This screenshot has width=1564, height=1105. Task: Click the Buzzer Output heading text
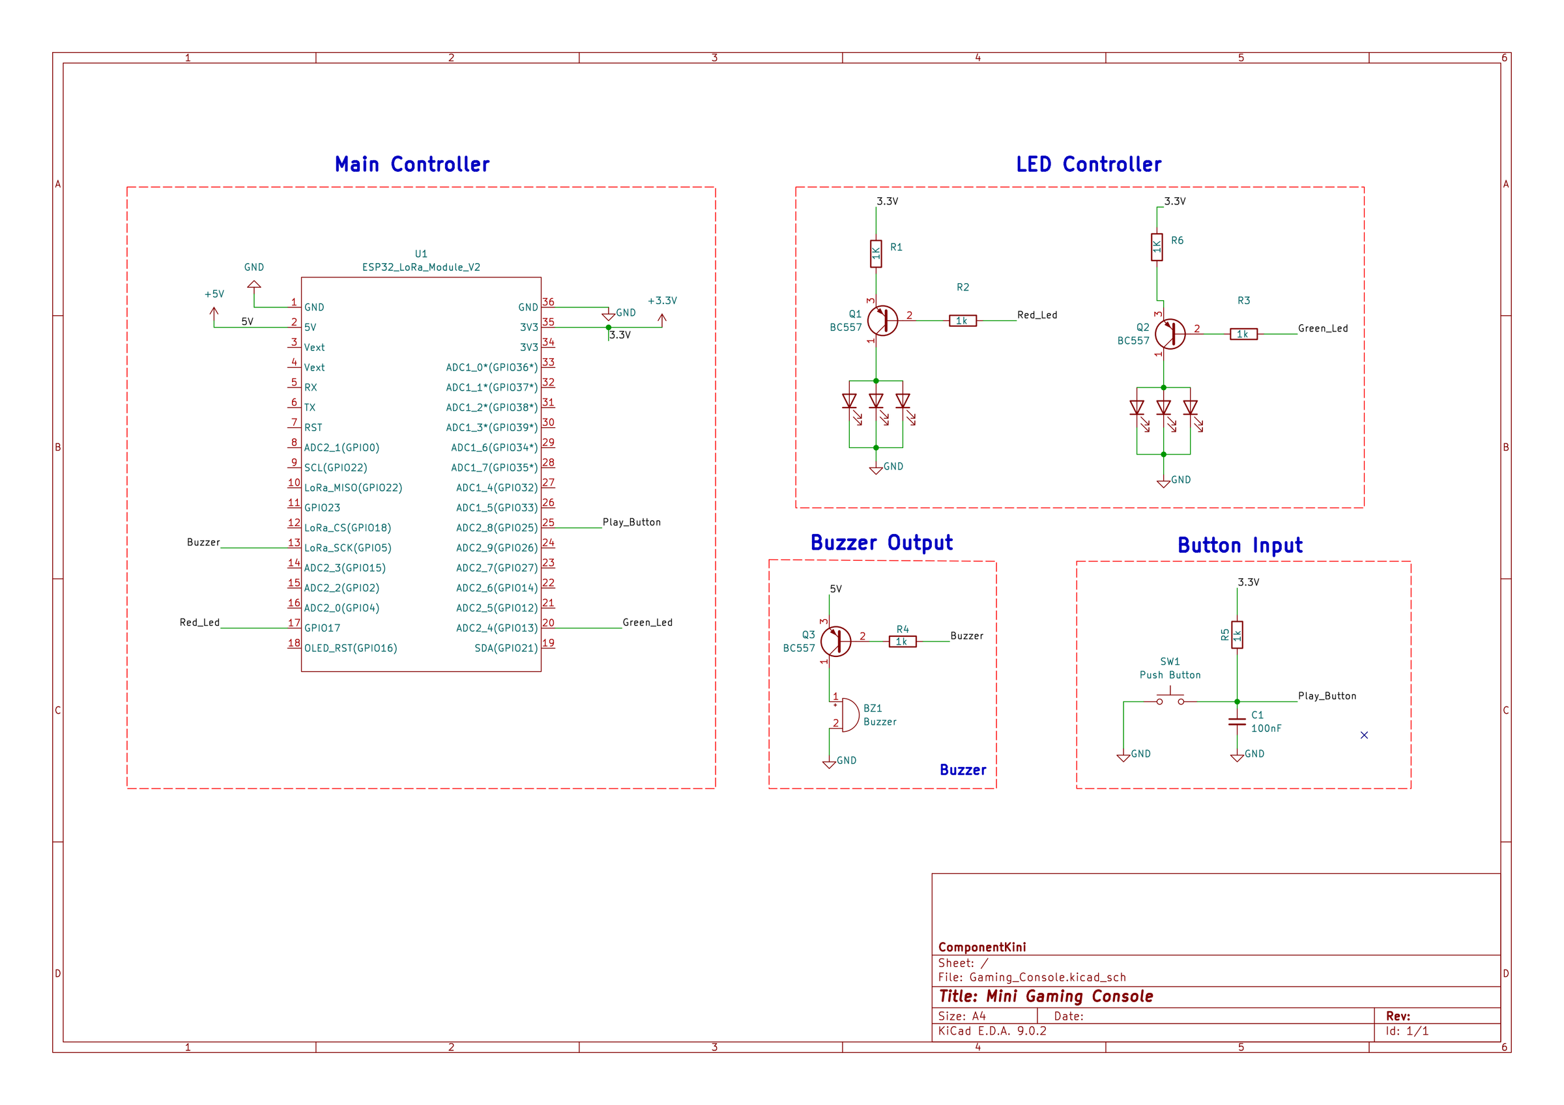[x=882, y=542]
